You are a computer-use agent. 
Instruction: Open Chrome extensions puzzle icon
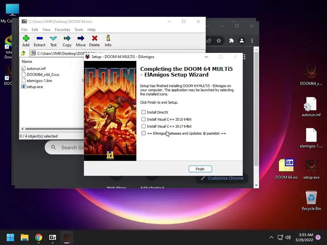pyautogui.click(x=231, y=41)
